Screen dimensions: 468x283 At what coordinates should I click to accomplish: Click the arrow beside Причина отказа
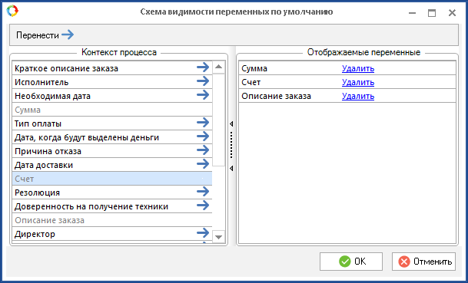click(x=203, y=150)
